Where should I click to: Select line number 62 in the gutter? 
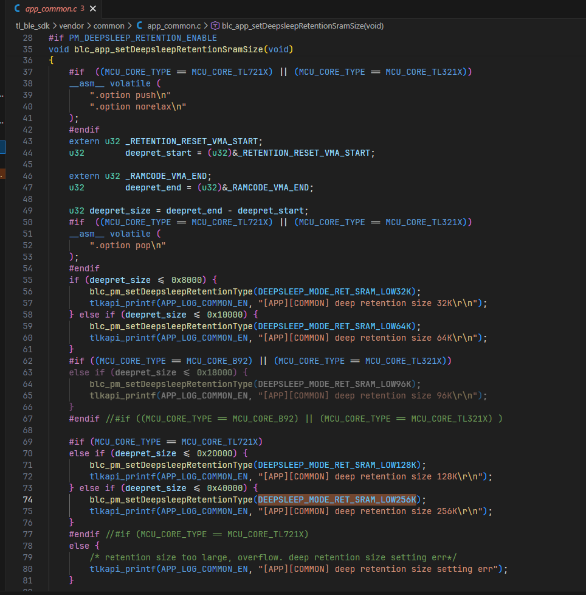28,361
